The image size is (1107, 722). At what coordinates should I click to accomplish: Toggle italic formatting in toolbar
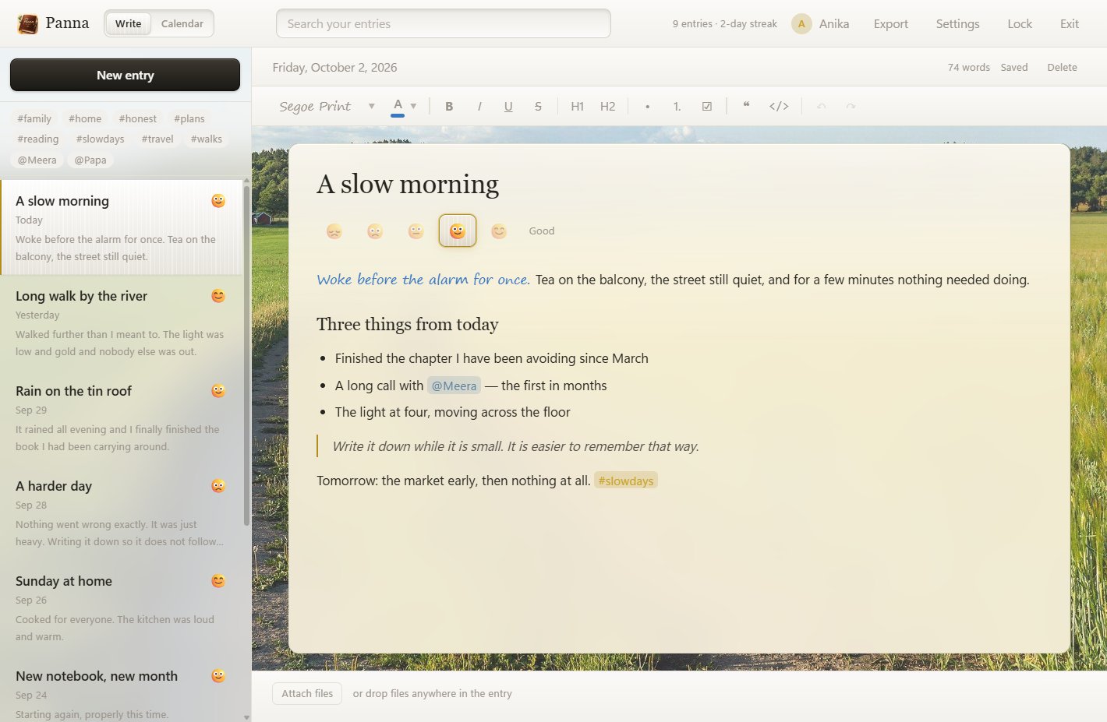click(479, 106)
